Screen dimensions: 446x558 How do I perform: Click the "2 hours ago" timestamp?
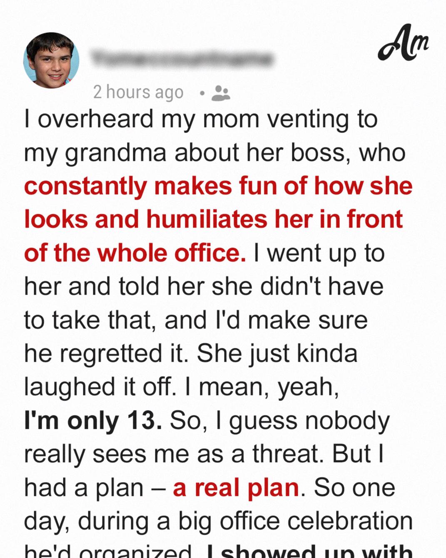pyautogui.click(x=138, y=92)
